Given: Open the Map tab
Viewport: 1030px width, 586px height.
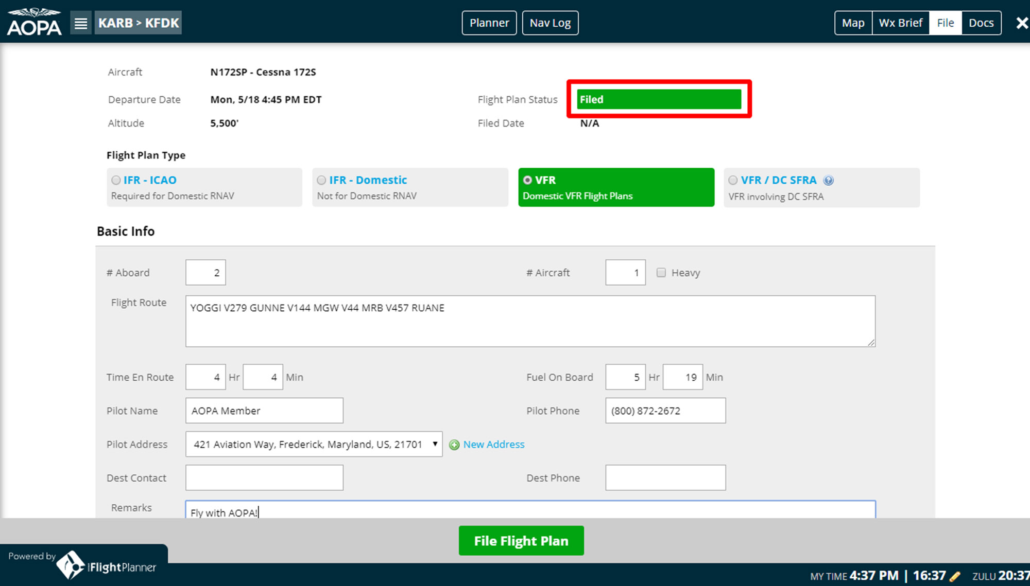Looking at the screenshot, I should click(853, 23).
